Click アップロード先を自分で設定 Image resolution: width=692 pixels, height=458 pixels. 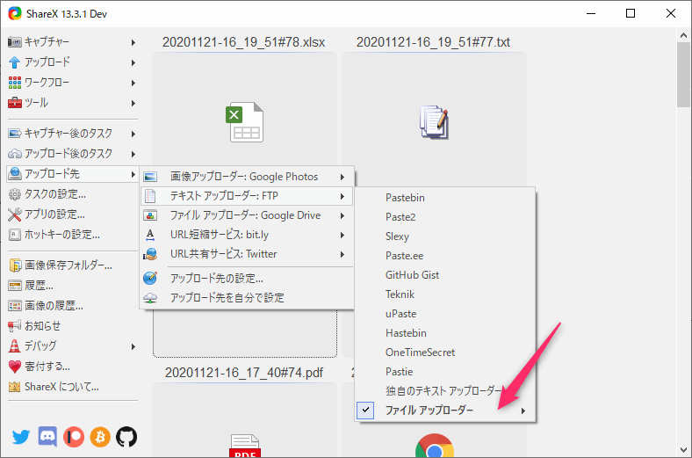[247, 298]
